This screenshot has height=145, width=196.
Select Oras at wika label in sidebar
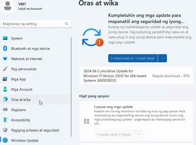point(21,100)
